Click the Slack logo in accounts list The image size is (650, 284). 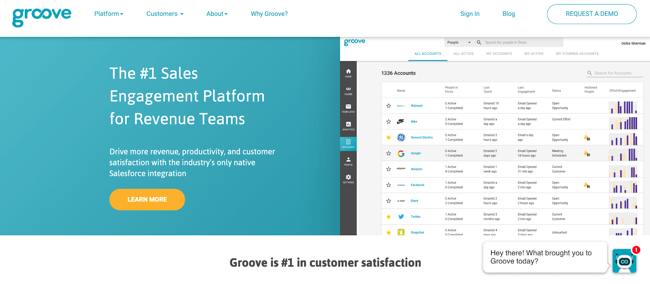401,201
